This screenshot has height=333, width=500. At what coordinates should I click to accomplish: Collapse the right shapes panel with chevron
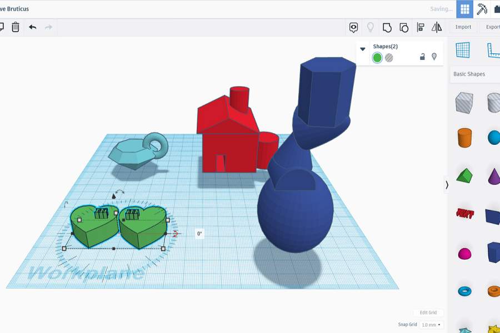pos(447,185)
